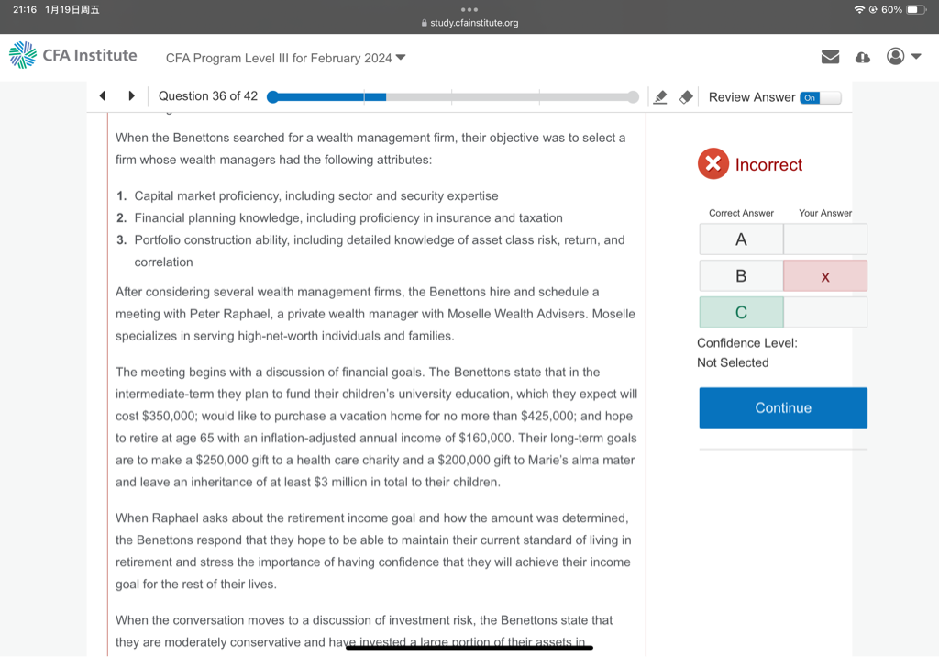
Task: Select the eraser tool
Action: click(685, 97)
